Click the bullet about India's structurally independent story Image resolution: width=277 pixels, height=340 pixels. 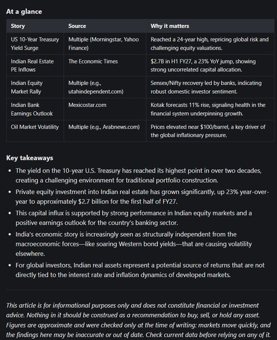click(133, 244)
